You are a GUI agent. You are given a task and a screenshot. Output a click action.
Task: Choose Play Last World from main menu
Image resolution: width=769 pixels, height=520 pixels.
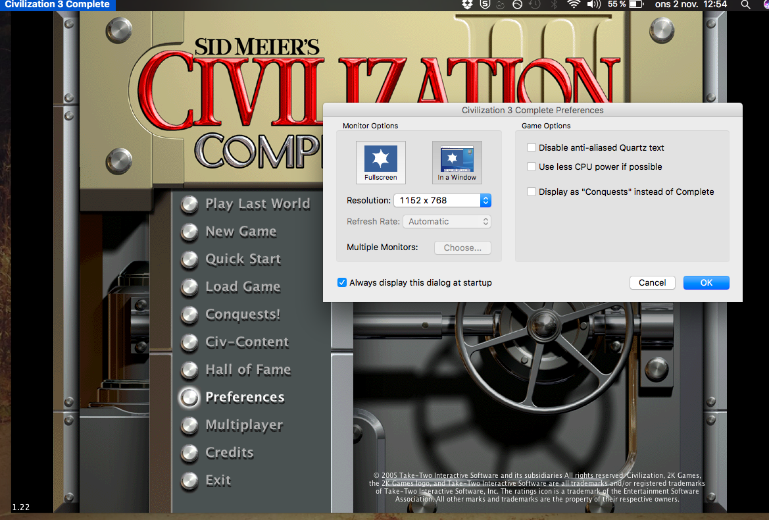pyautogui.click(x=257, y=204)
